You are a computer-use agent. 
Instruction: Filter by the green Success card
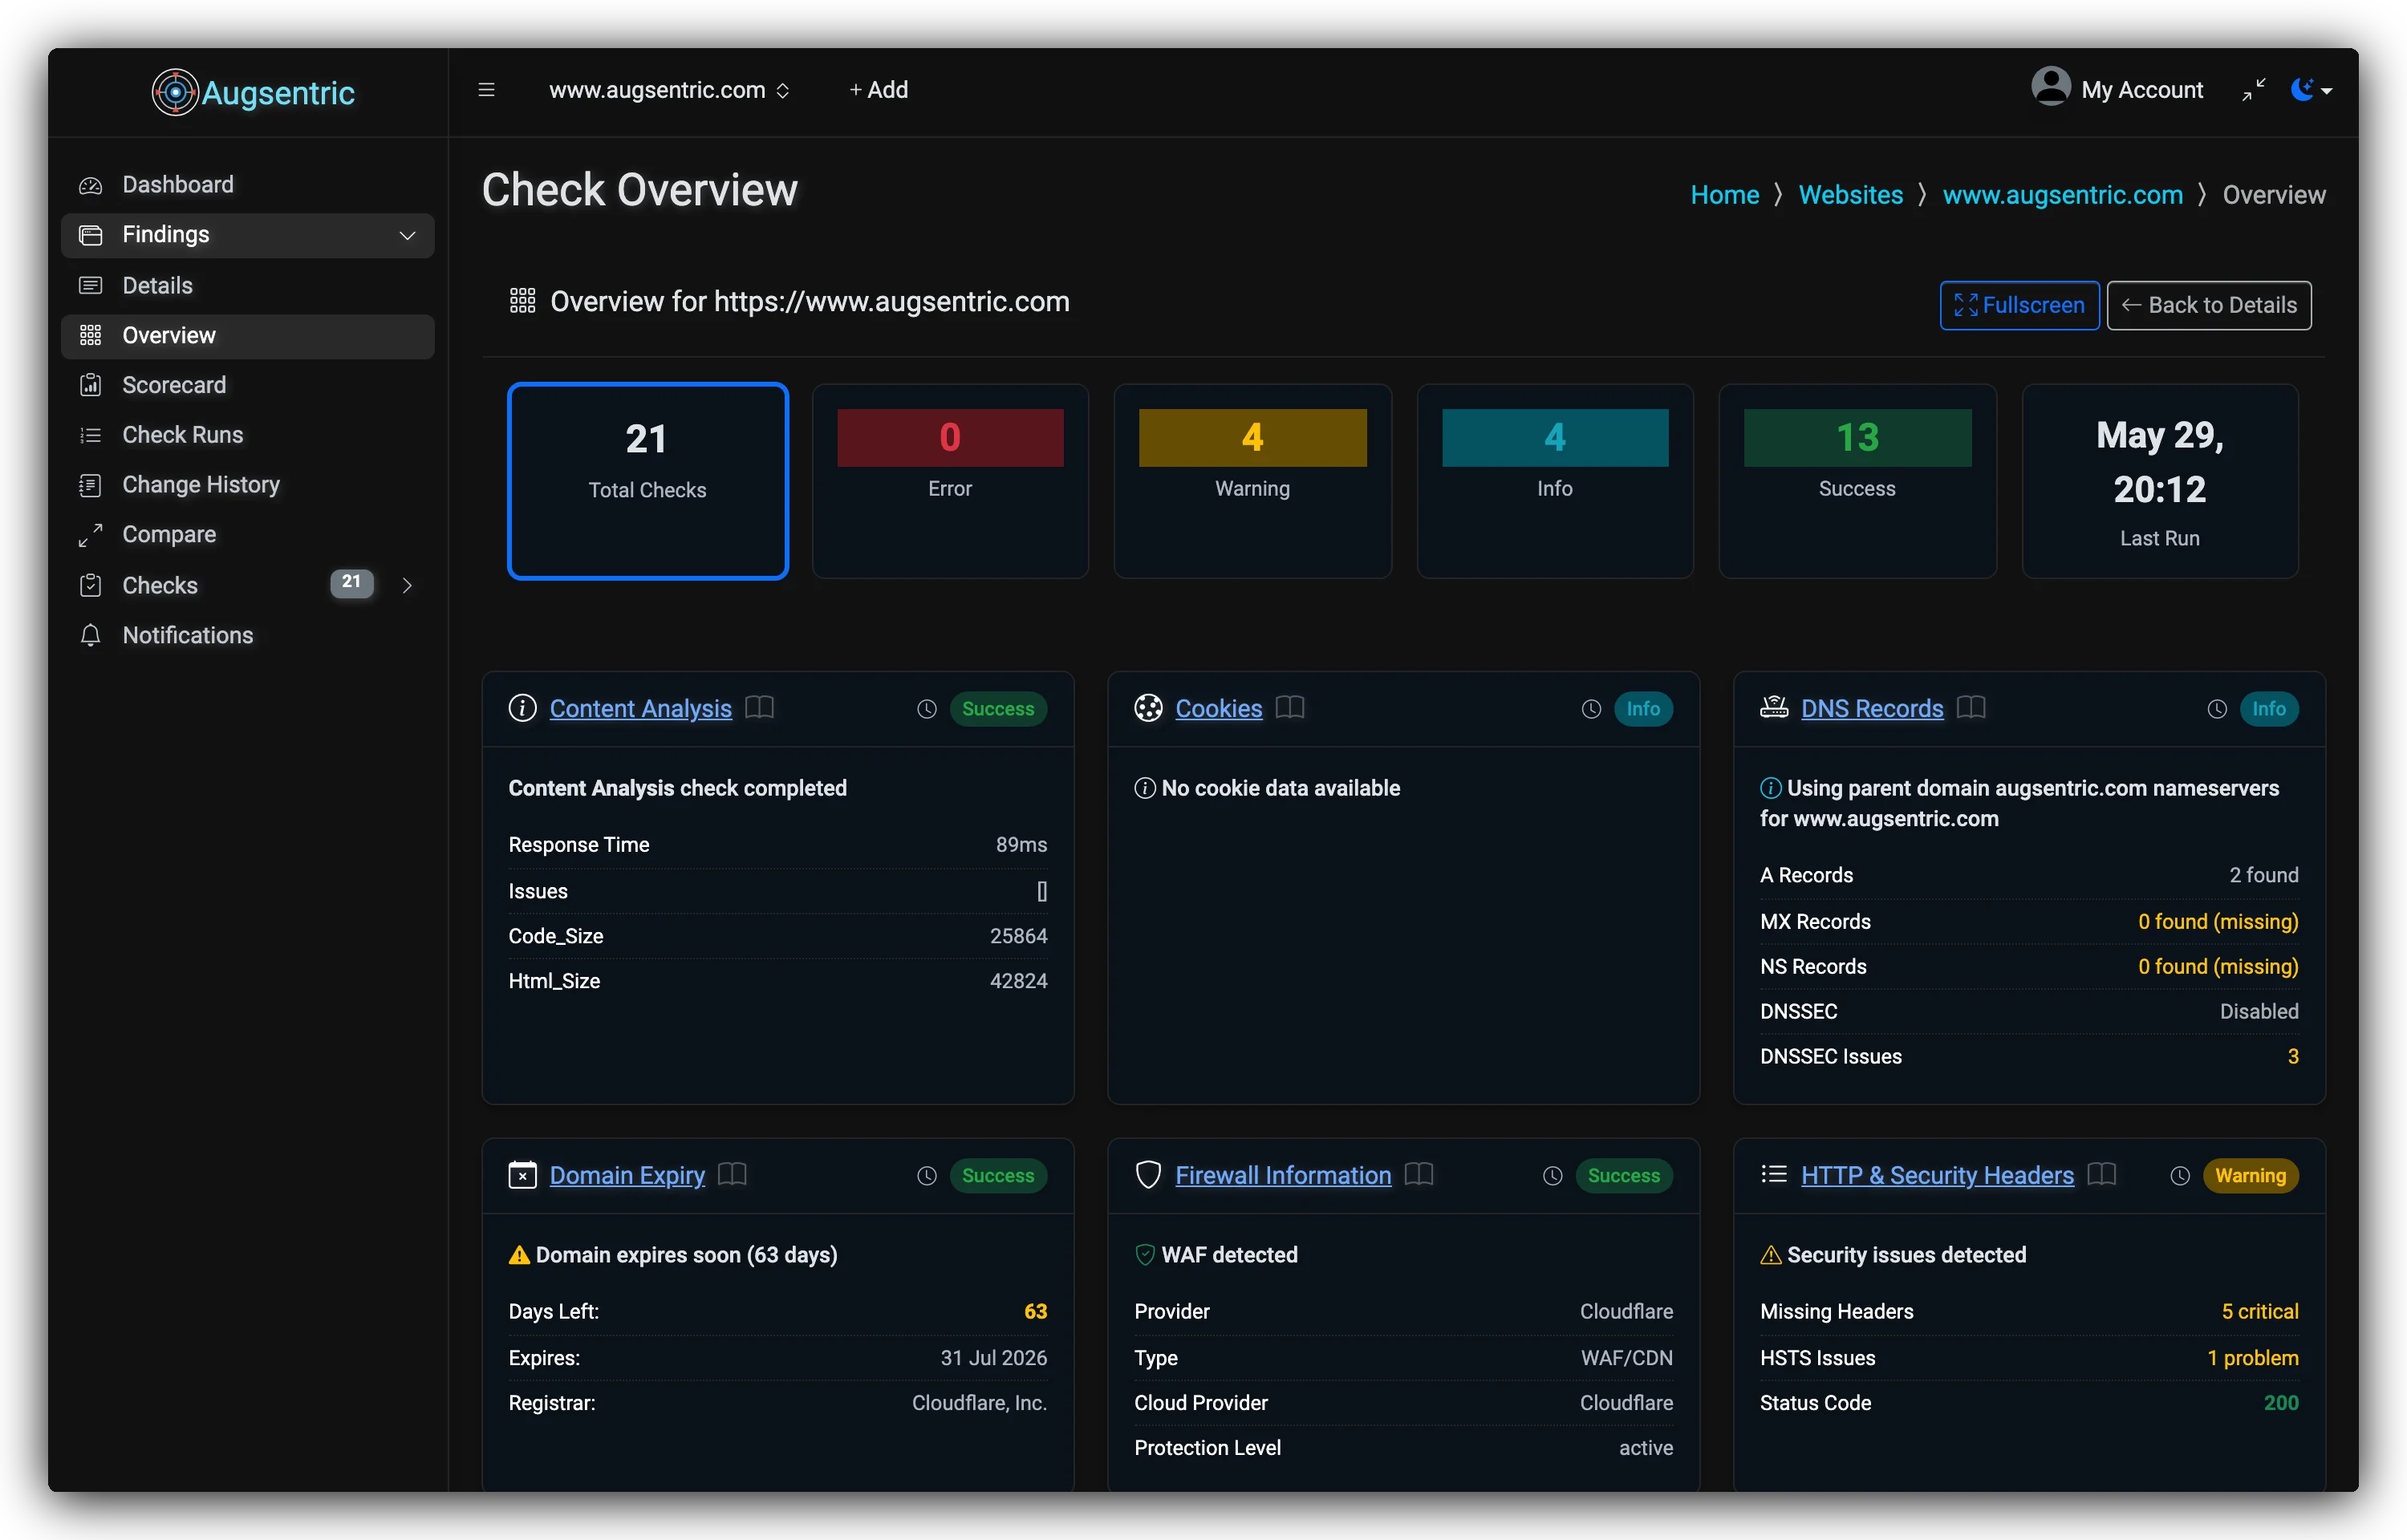pyautogui.click(x=1857, y=481)
